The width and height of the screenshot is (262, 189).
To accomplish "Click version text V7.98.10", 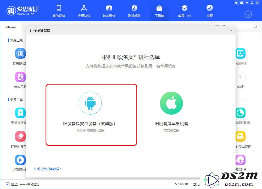I will [181, 184].
